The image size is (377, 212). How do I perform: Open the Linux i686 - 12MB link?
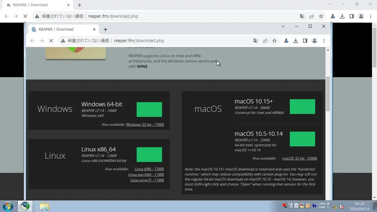coord(149,169)
